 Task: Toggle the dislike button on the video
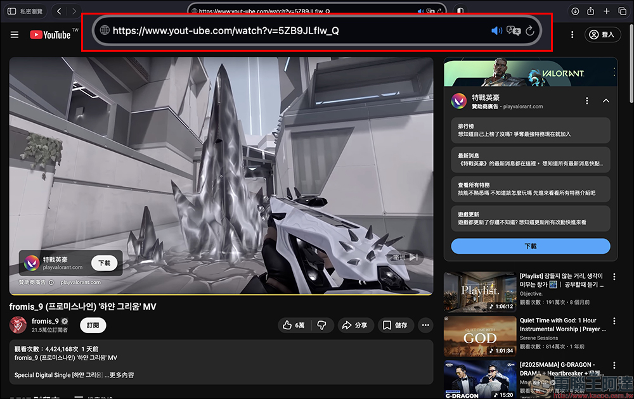[x=322, y=325]
